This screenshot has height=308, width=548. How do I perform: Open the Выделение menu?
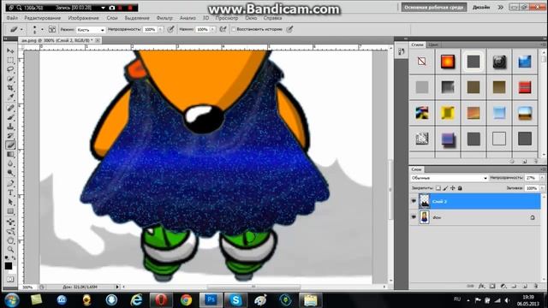pos(137,18)
